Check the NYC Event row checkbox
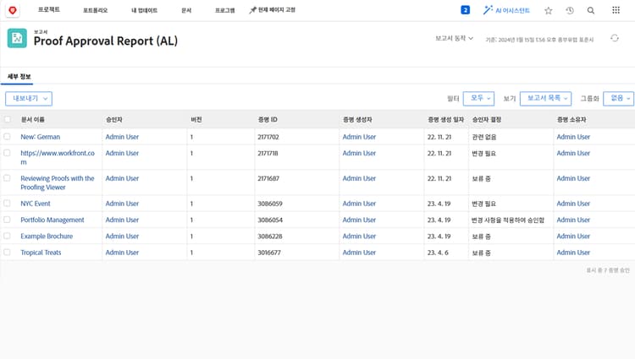This screenshot has height=359, width=635. [x=8, y=204]
